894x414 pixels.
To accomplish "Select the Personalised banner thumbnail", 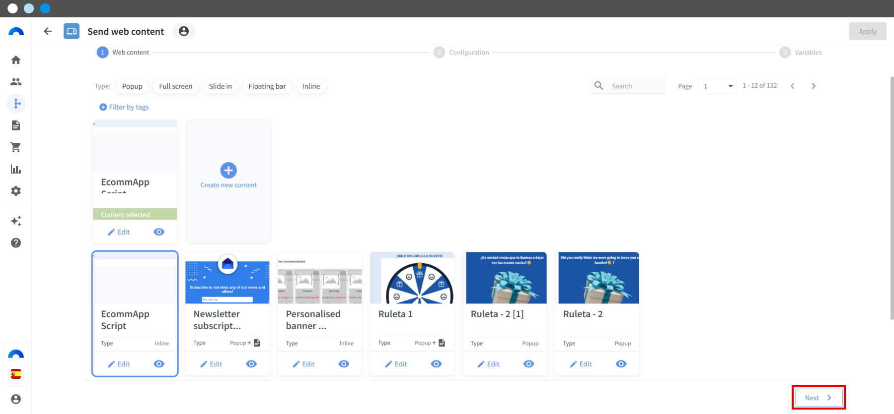I will [x=320, y=278].
